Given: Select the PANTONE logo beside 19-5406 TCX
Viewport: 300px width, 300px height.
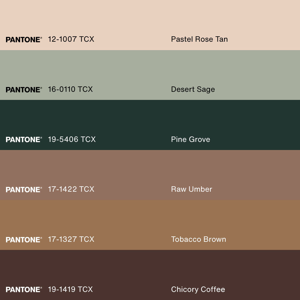Looking at the screenshot, I should pyautogui.click(x=24, y=139).
